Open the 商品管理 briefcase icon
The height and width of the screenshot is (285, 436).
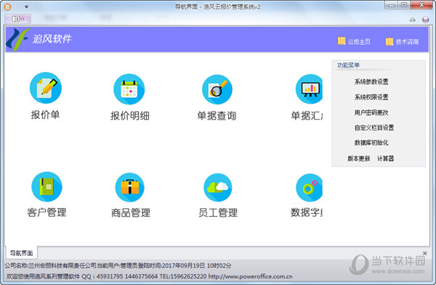point(129,187)
